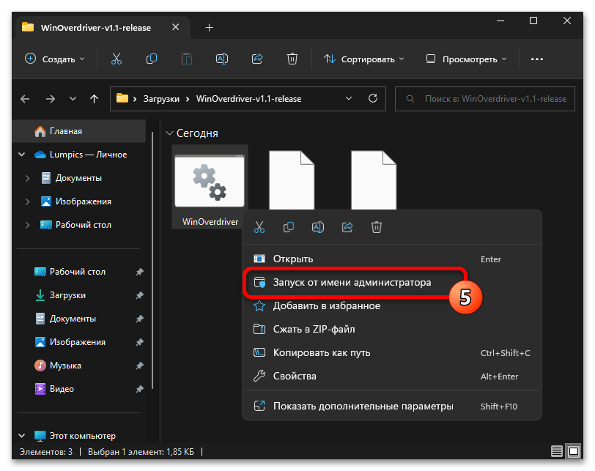Click the navigation pane scrollbar

[x=152, y=260]
